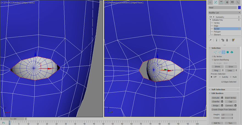Open the Modify command panel tab
242x125 pixels.
(216, 2)
